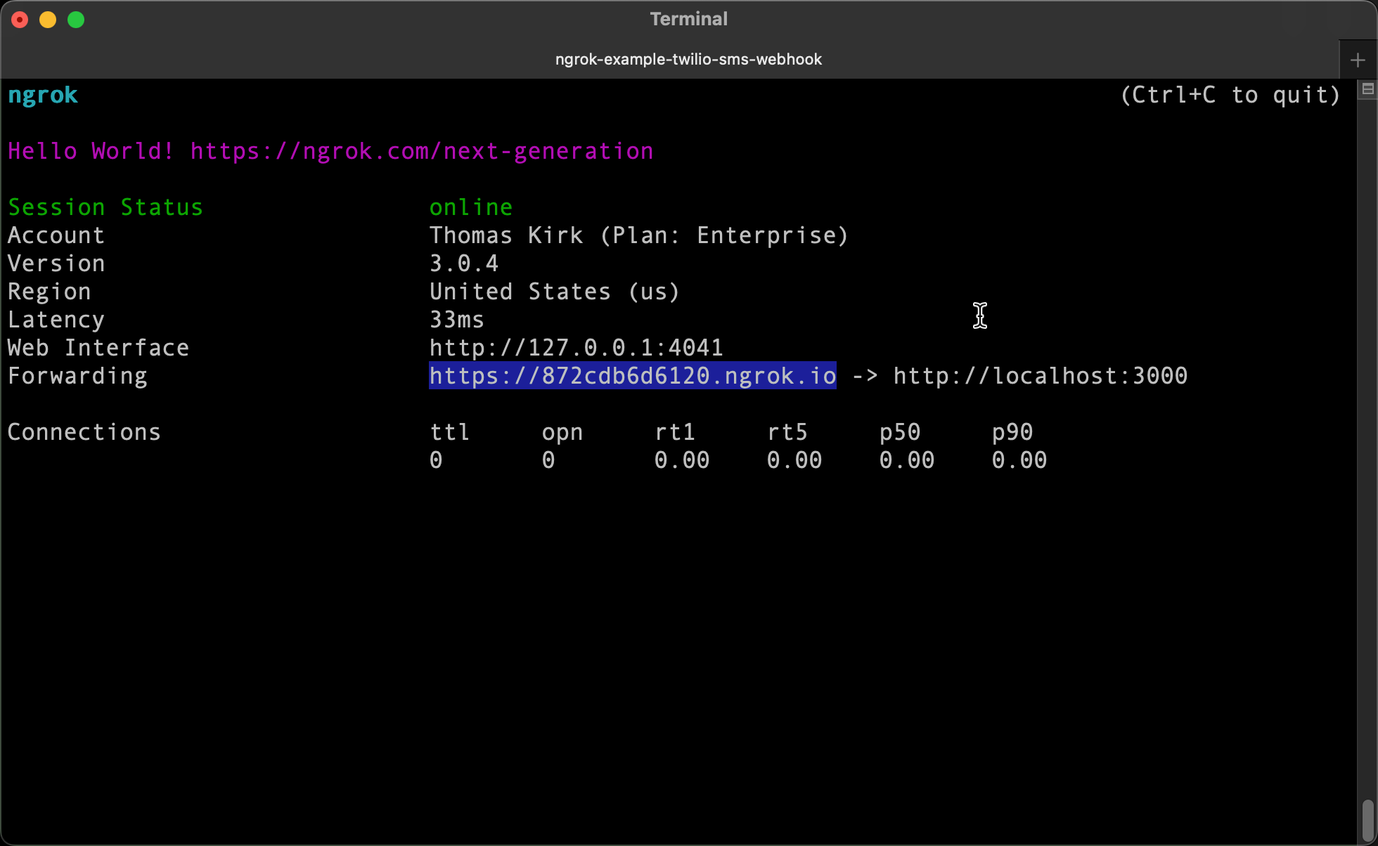This screenshot has height=846, width=1378.
Task: Click the 'United States (us)' region value
Action: point(555,292)
